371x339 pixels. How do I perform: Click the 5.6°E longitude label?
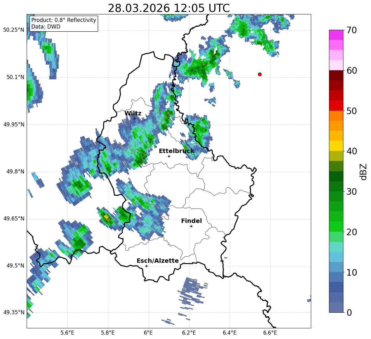(x=67, y=333)
